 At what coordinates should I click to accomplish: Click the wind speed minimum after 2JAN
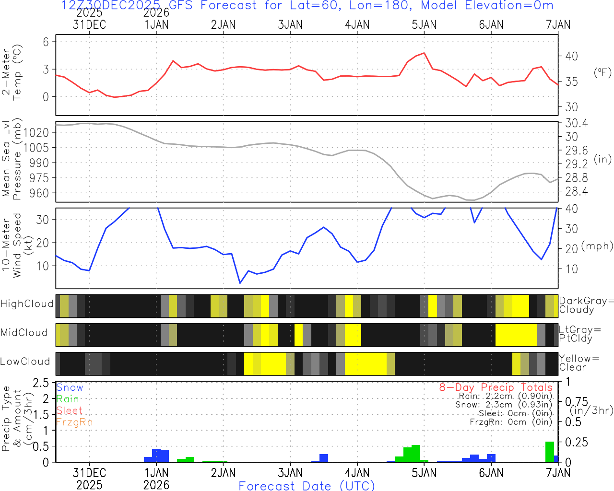click(x=240, y=283)
